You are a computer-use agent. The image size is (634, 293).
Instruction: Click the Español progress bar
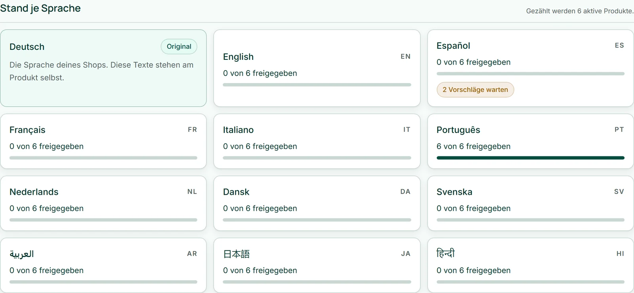(x=531, y=74)
